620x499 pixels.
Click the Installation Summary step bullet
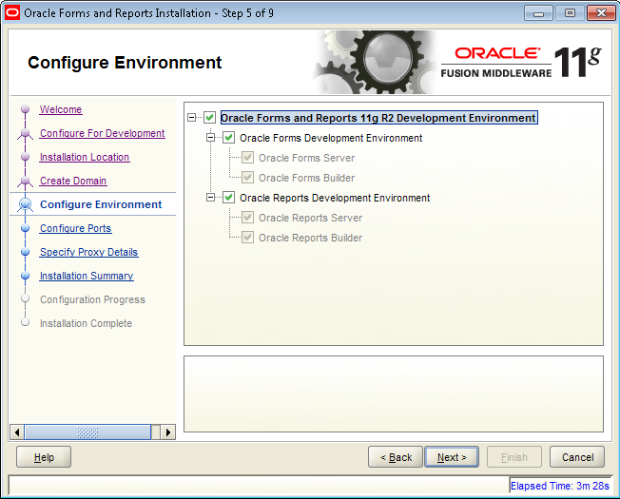click(26, 276)
